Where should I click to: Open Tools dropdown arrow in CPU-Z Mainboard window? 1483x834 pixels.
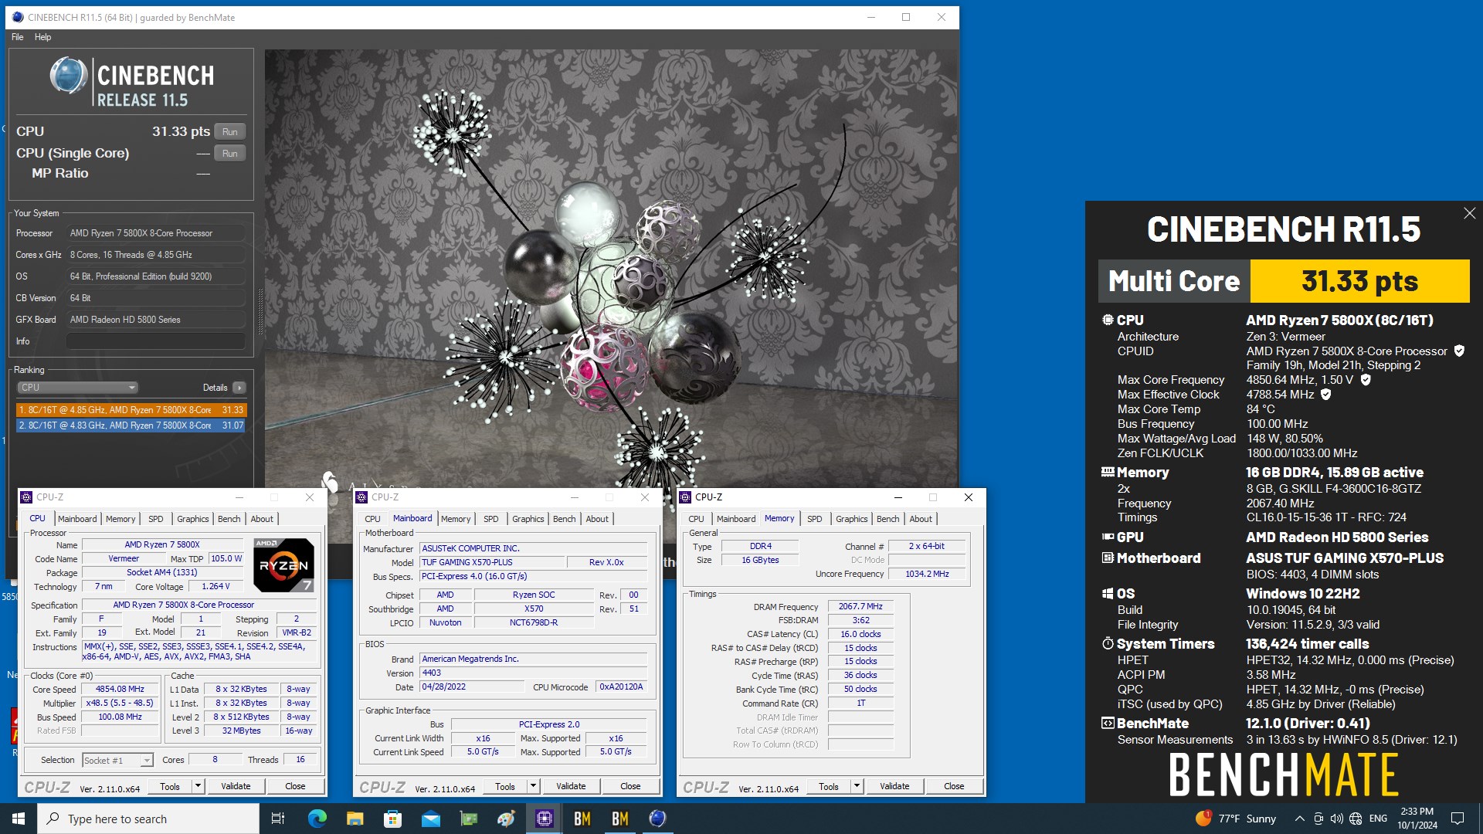coord(533,786)
